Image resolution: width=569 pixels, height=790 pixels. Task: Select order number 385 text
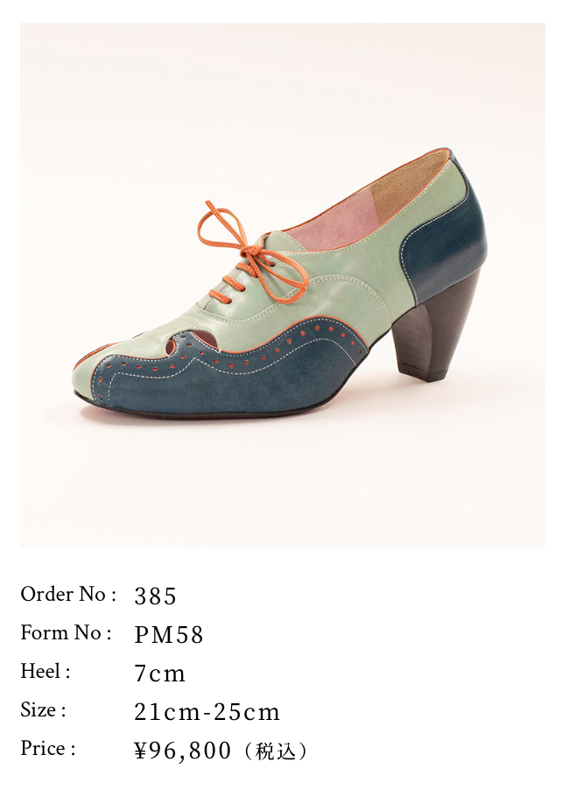(155, 596)
